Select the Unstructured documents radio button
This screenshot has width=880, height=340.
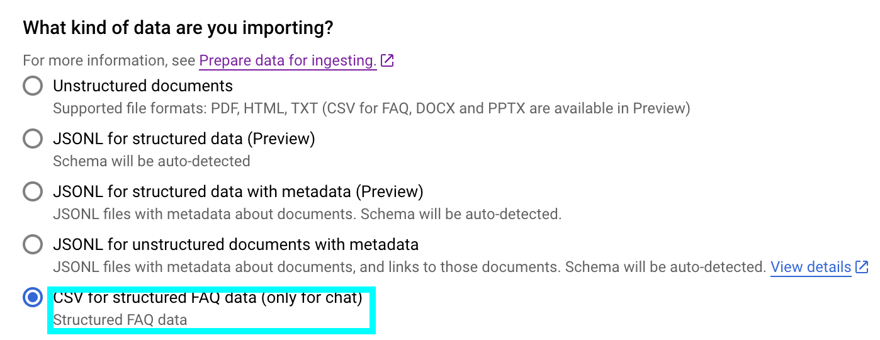(33, 86)
